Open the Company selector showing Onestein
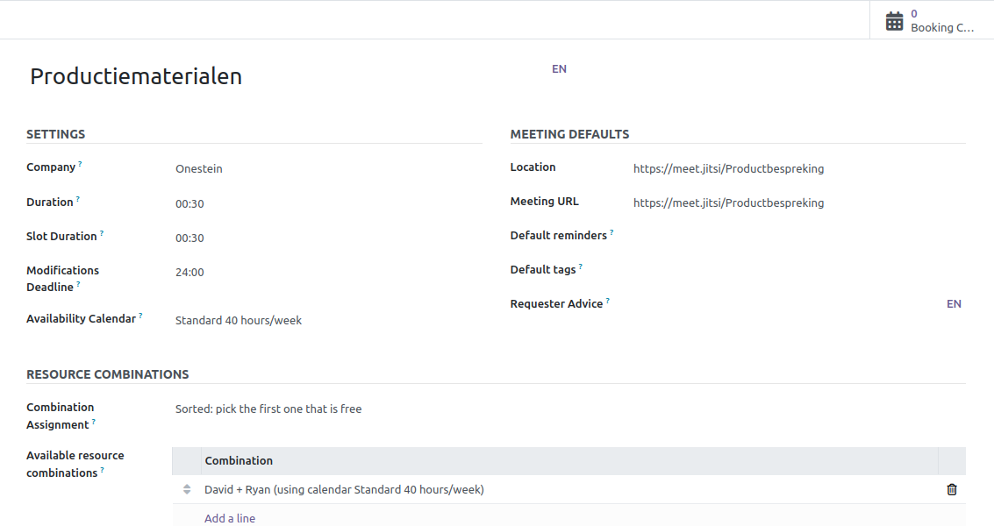 pos(198,168)
